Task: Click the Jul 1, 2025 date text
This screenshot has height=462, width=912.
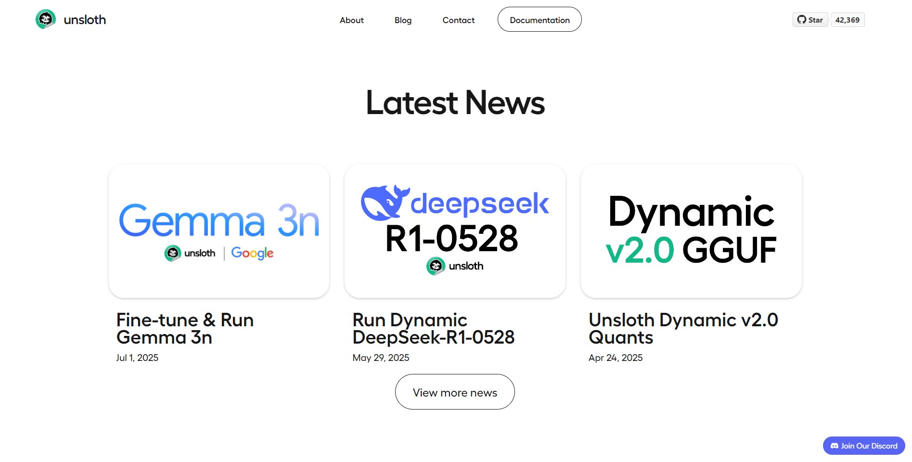Action: click(x=137, y=358)
